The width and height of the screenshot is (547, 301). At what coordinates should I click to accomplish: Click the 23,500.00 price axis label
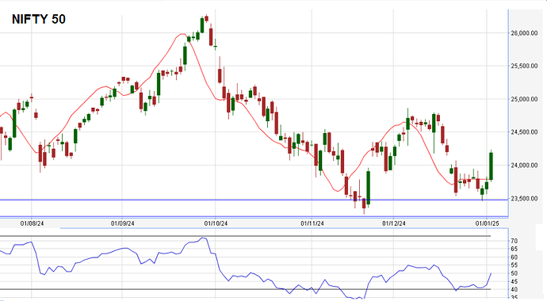(x=524, y=199)
